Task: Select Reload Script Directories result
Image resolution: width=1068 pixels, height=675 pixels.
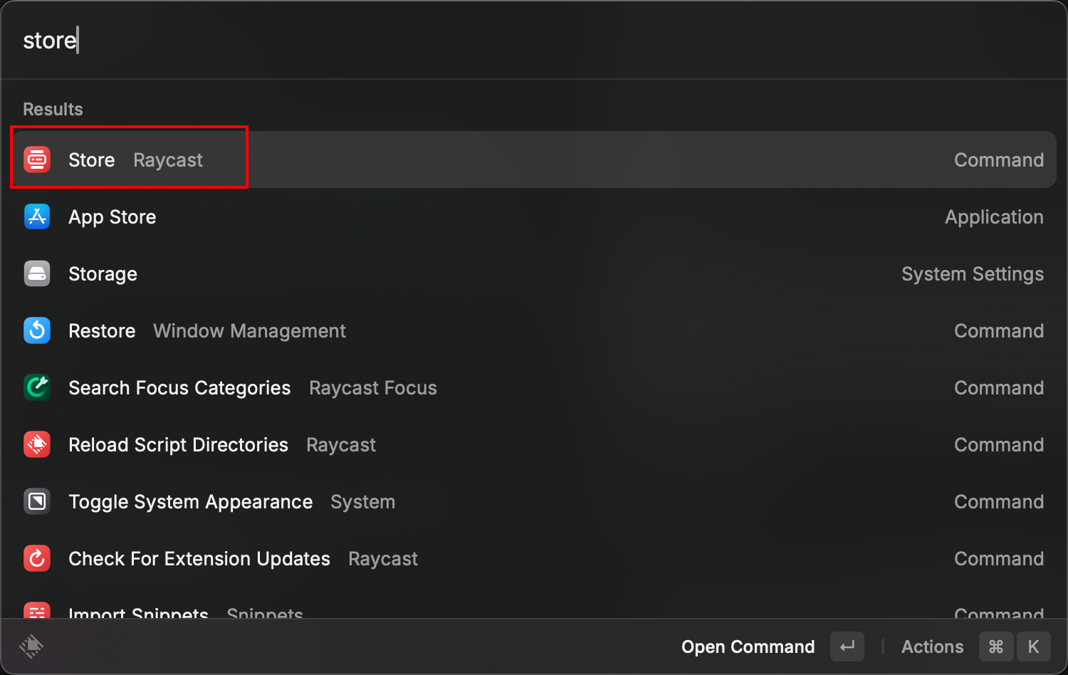Action: (534, 444)
